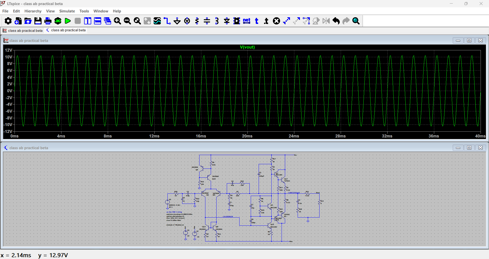Click the 12V vertical axis label
This screenshot has width=489, height=259.
(x=9, y=50)
